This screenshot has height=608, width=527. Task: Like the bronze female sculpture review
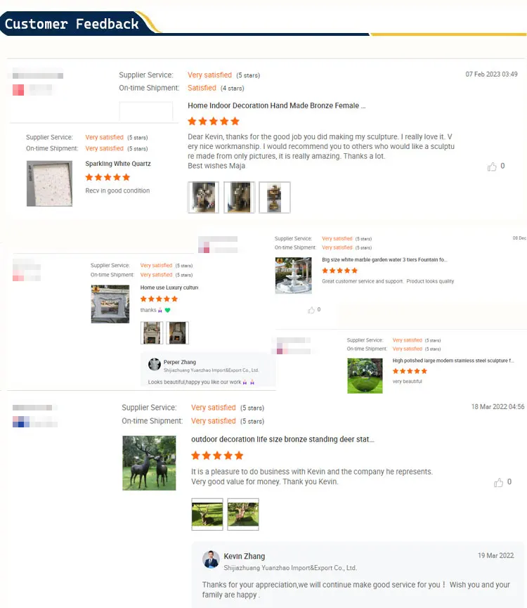(492, 167)
